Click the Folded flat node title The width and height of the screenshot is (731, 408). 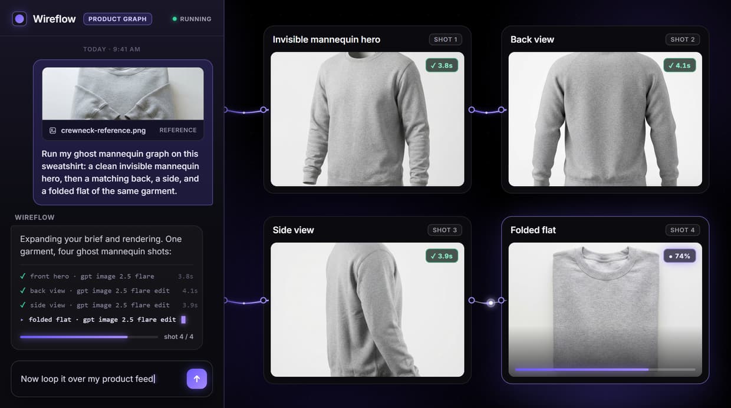point(534,230)
